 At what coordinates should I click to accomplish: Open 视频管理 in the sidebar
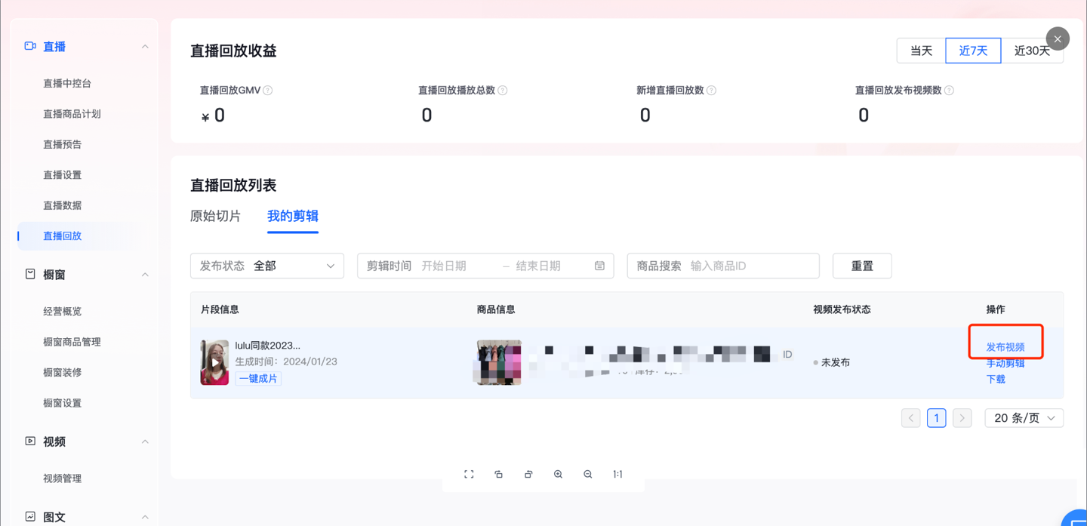pyautogui.click(x=63, y=478)
